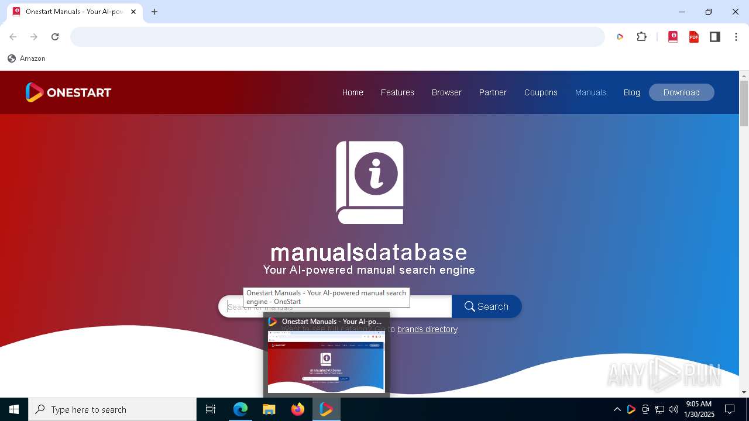Show hidden system tray icons
This screenshot has height=421, width=749.
(x=617, y=409)
